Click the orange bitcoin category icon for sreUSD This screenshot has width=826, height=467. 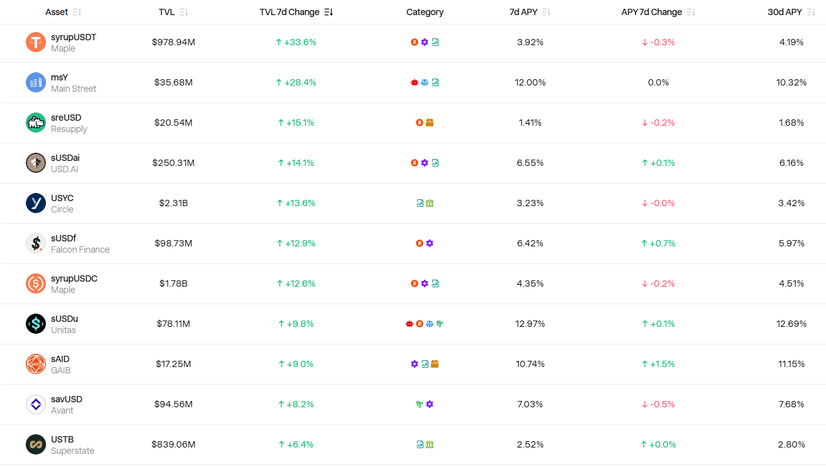(420, 123)
